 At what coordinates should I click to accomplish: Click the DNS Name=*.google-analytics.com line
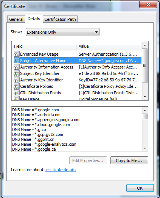point(44,144)
